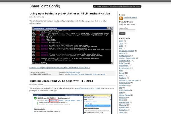The height and width of the screenshot is (114, 171).
Task: Open the SharePoint Config site title
Action: tap(45, 6)
